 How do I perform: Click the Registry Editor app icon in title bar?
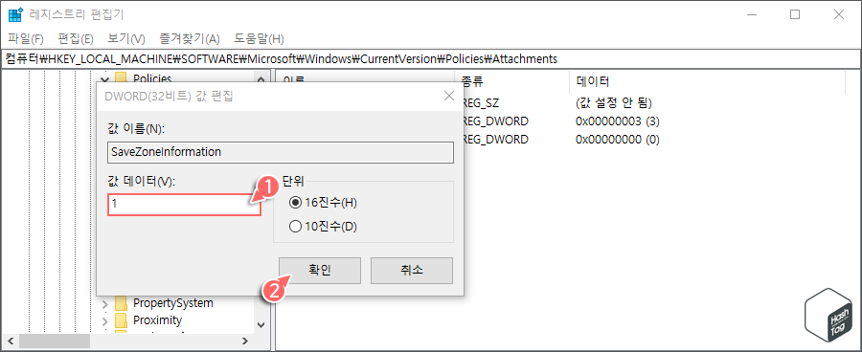pyautogui.click(x=15, y=15)
